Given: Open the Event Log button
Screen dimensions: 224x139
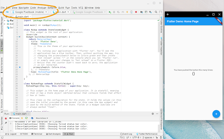Looking at the screenshot, I should pos(126,134).
